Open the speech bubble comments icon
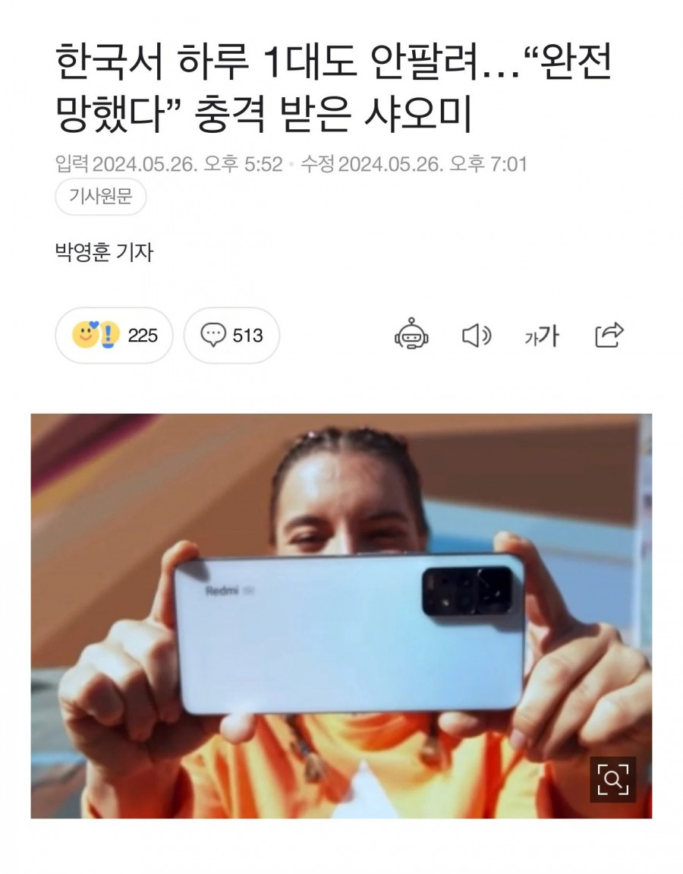 pos(213,335)
